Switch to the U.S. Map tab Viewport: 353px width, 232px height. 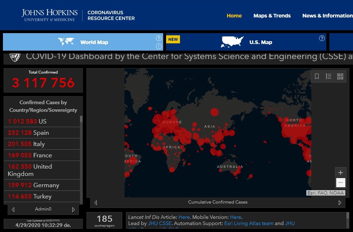pos(246,42)
